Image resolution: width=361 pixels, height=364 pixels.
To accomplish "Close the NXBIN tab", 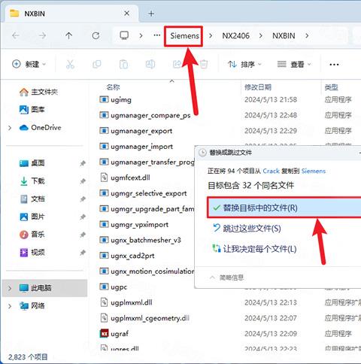I will click(127, 14).
